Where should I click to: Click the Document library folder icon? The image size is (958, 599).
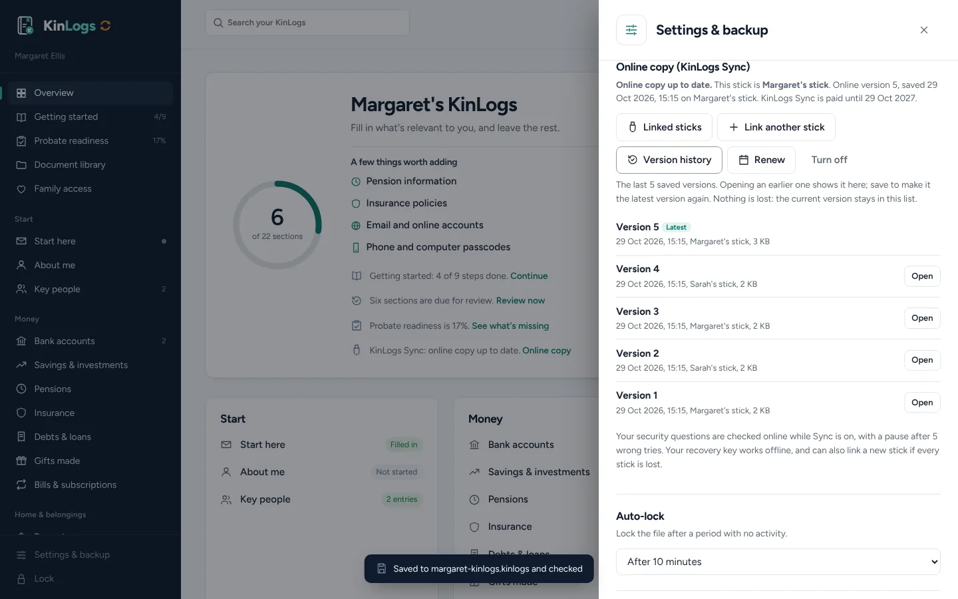(x=21, y=165)
